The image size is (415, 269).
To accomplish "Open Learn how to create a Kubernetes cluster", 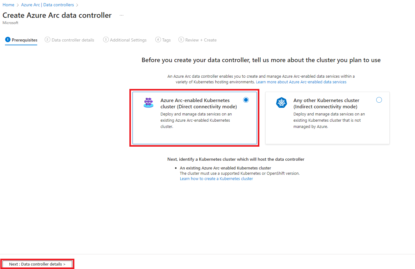I will coord(216,179).
